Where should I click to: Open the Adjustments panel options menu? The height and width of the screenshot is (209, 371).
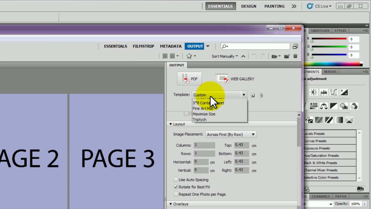coord(365,72)
